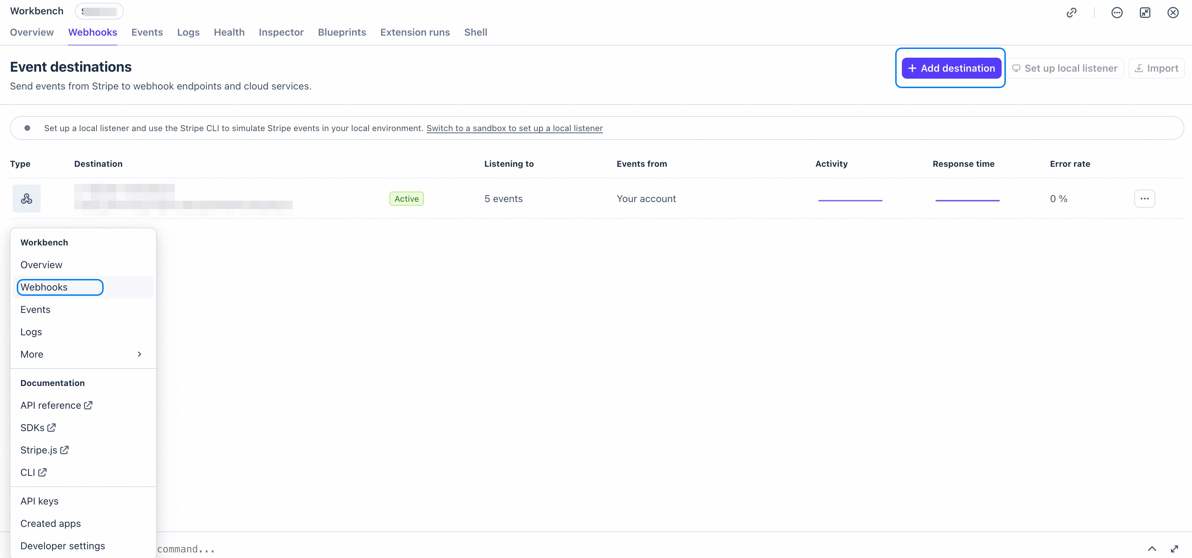
Task: Copy the Workbench link via chain icon
Action: point(1071,13)
